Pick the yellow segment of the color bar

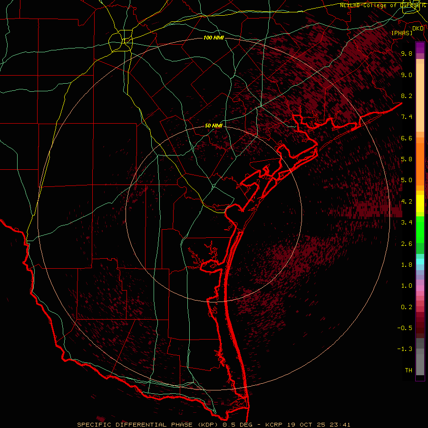[x=420, y=204]
